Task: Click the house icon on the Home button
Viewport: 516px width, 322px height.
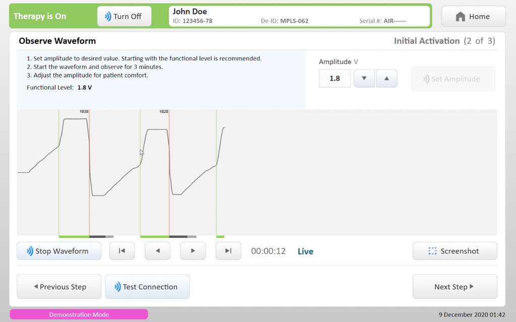Action: (x=461, y=17)
